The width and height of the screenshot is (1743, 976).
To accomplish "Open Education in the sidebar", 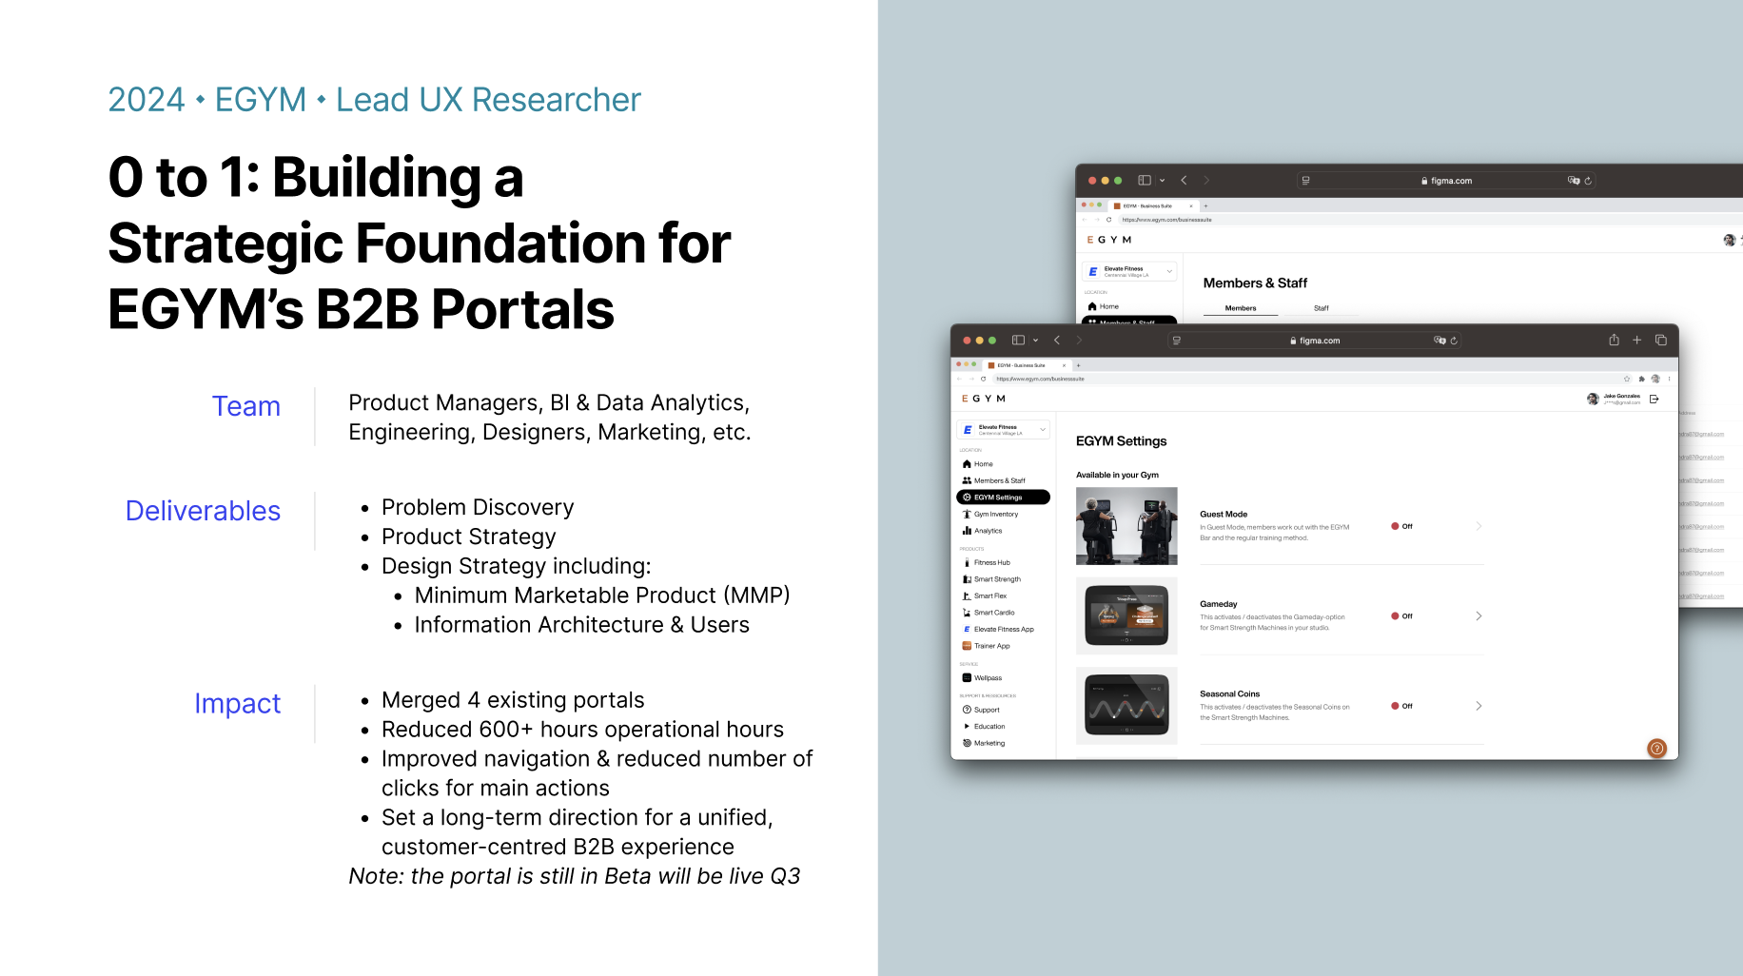I will (x=984, y=727).
